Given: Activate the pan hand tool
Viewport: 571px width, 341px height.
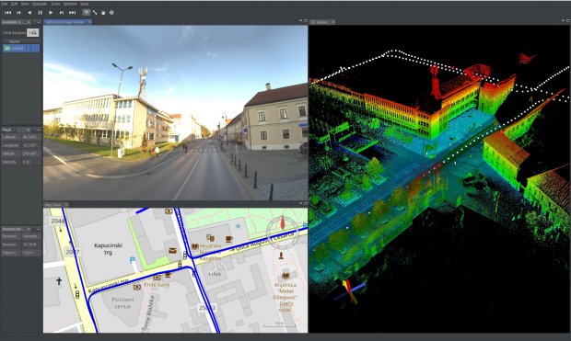Looking at the screenshot, I should click(103, 13).
